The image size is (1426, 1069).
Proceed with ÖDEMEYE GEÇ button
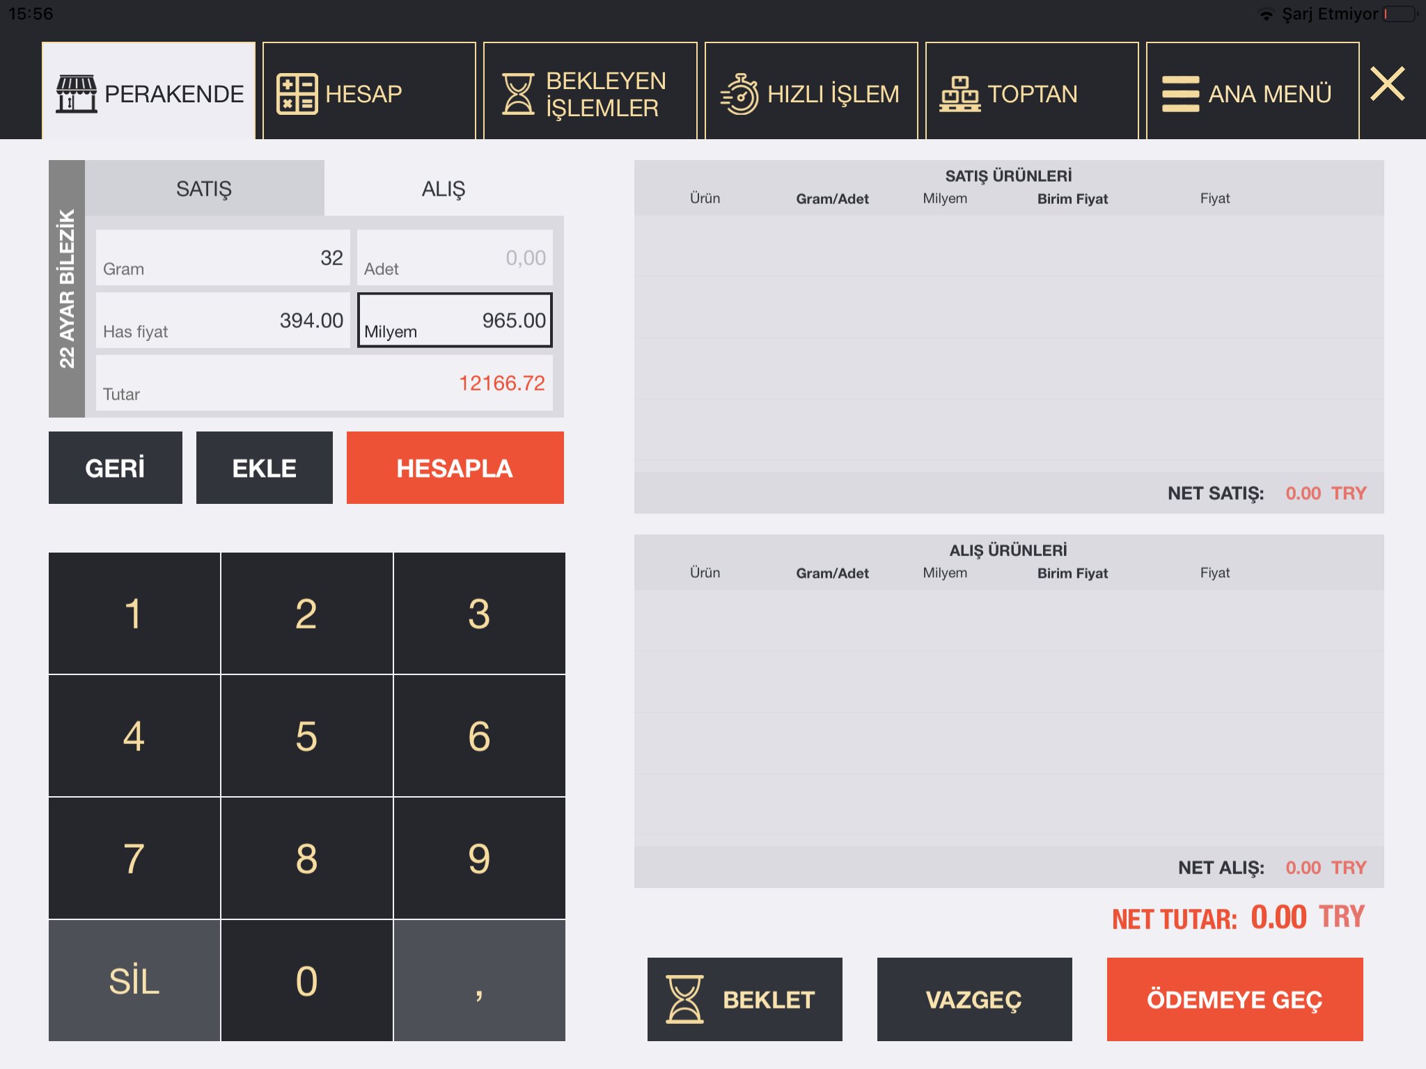[x=1235, y=999]
